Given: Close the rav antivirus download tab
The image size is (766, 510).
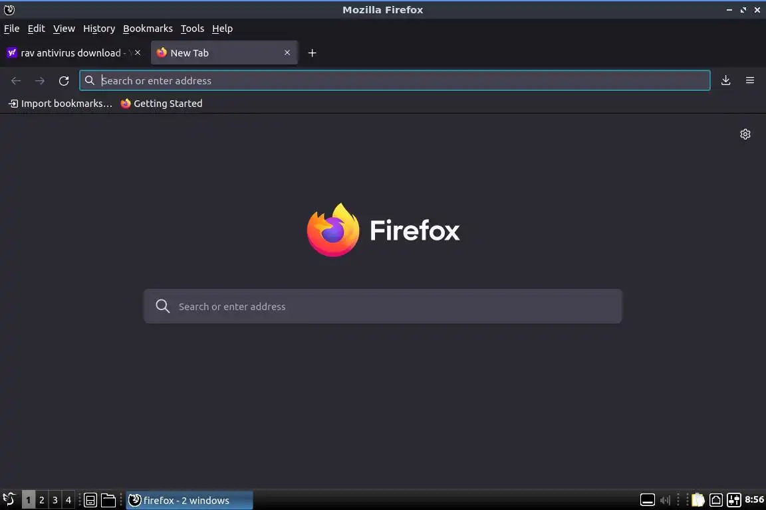Looking at the screenshot, I should (x=138, y=52).
